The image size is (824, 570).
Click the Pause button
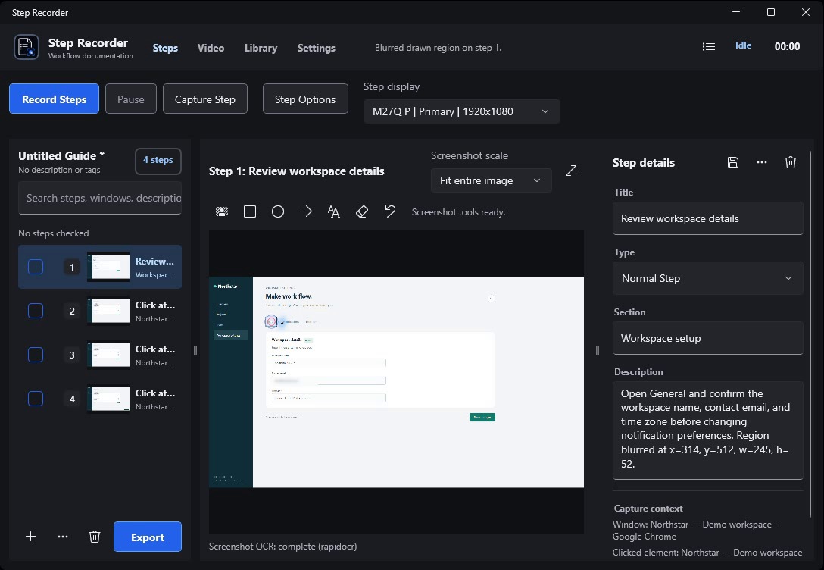tap(131, 99)
